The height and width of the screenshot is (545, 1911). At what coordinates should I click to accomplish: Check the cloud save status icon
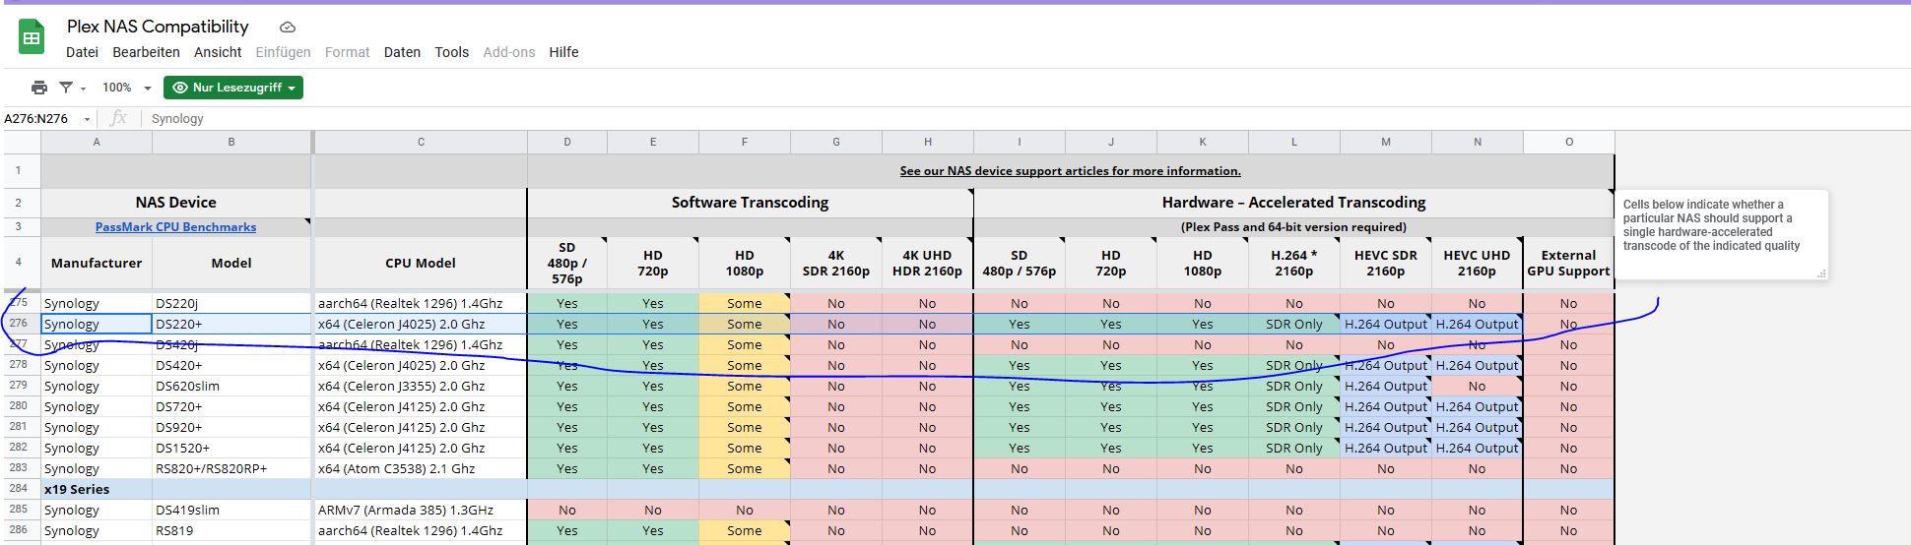pos(288,28)
